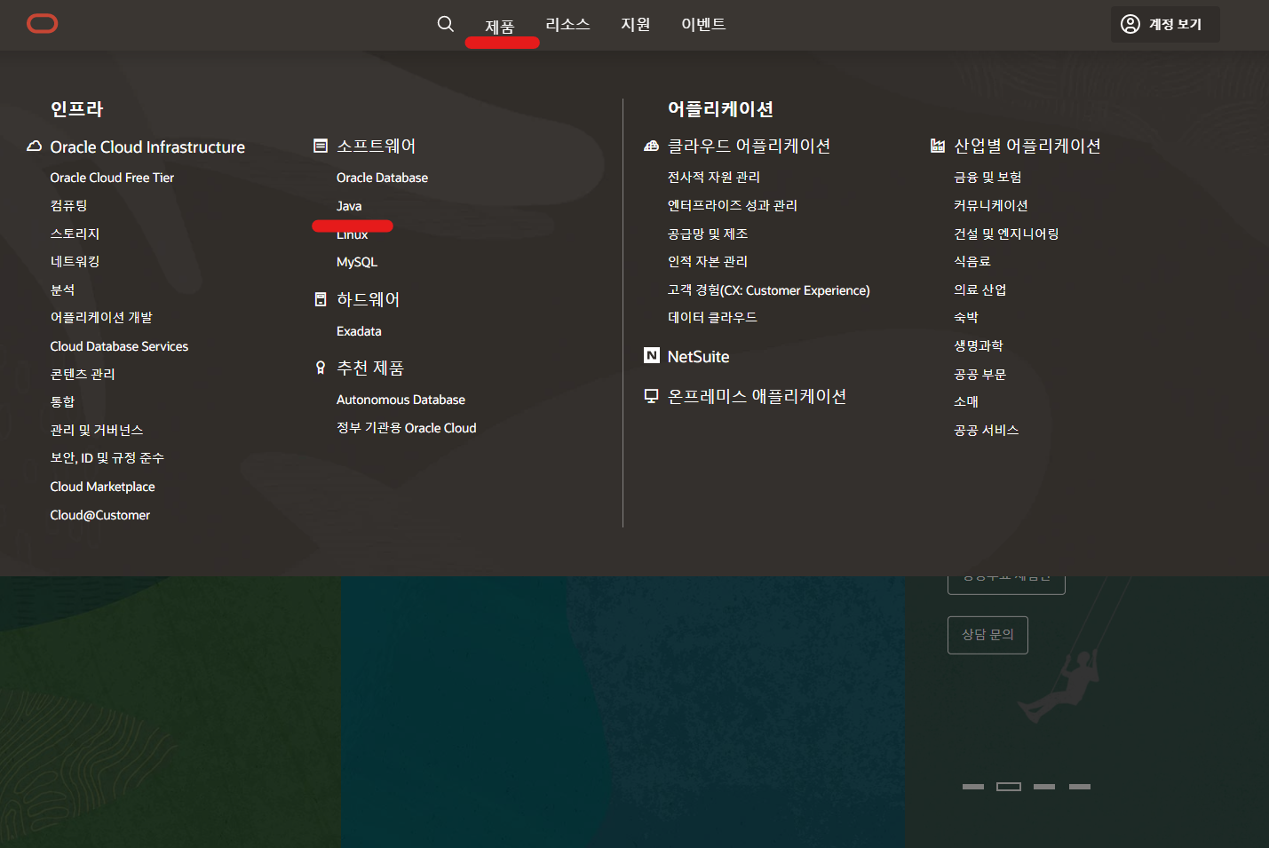Open the 하드웨어 heading link

(x=369, y=299)
